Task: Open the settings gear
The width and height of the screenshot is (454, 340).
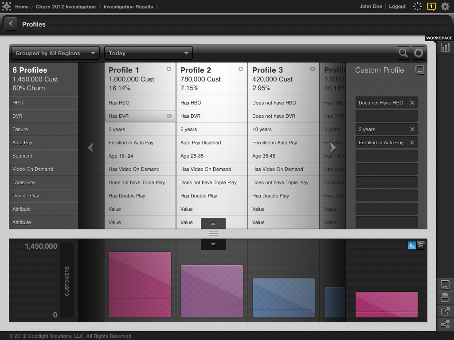Action: click(x=445, y=6)
